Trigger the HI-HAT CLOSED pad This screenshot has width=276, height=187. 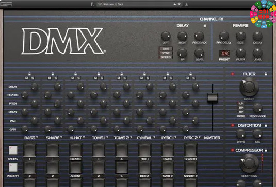[75, 150]
